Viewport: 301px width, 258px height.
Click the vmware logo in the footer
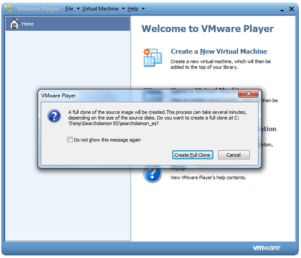point(266,248)
